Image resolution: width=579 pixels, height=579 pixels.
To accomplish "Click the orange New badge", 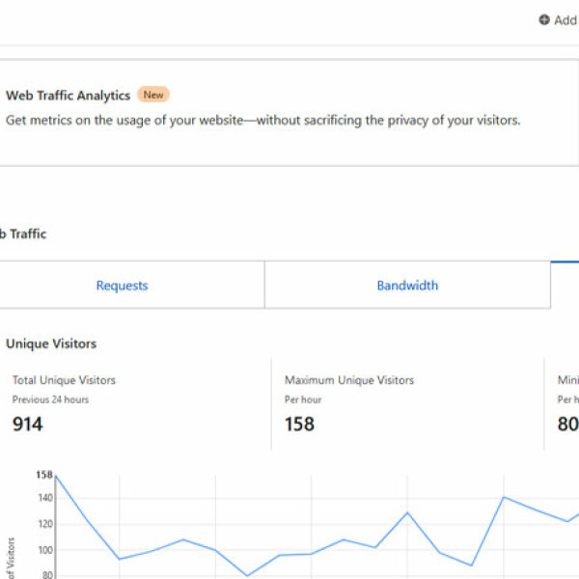I will click(x=152, y=95).
